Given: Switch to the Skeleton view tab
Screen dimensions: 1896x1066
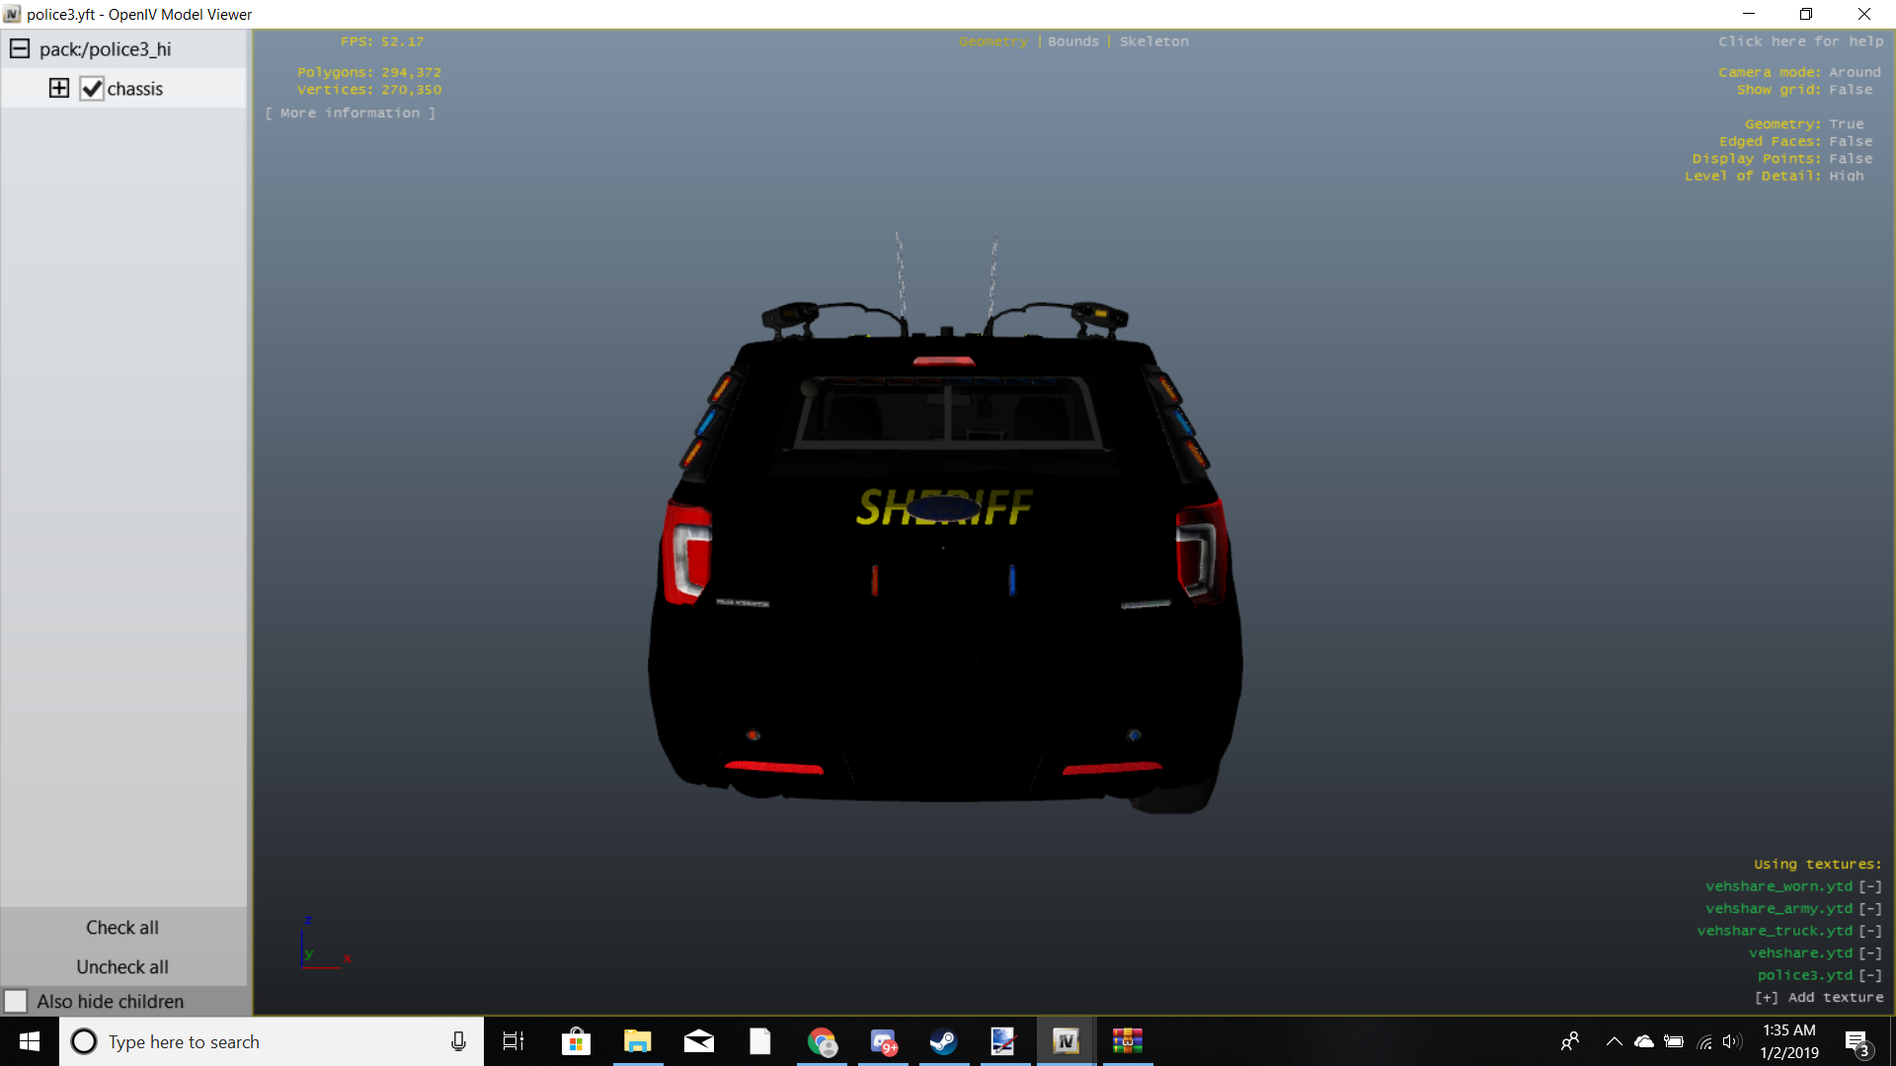Looking at the screenshot, I should tap(1153, 41).
